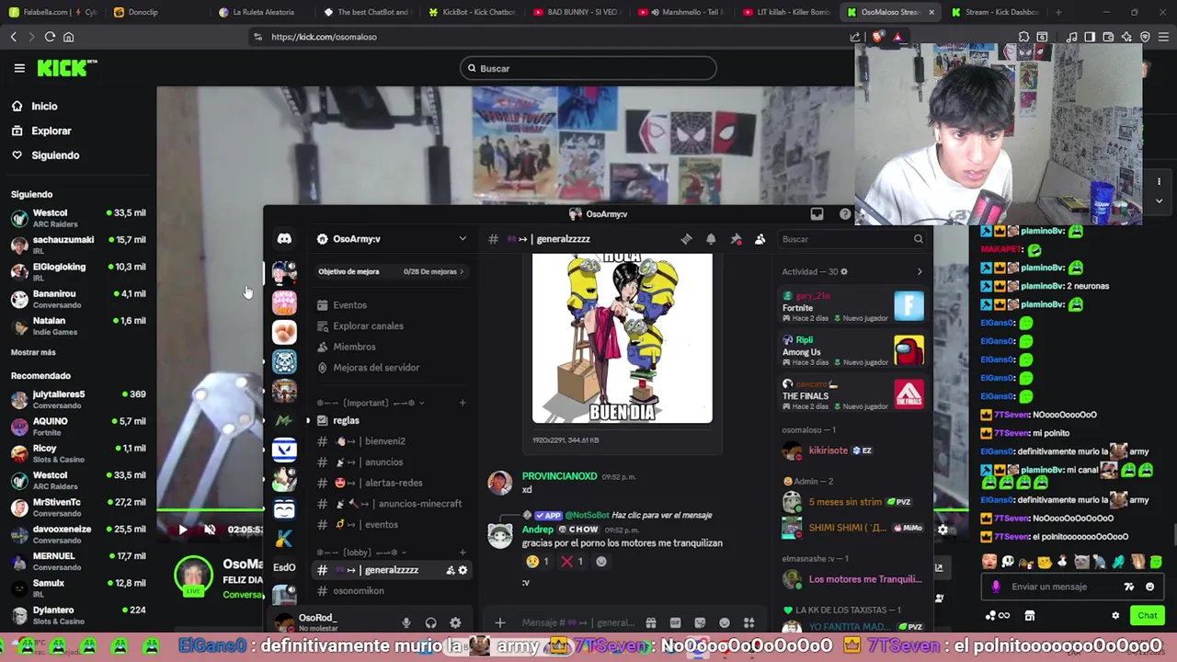
Task: Open channel notification bell settings
Action: pyautogui.click(x=711, y=239)
